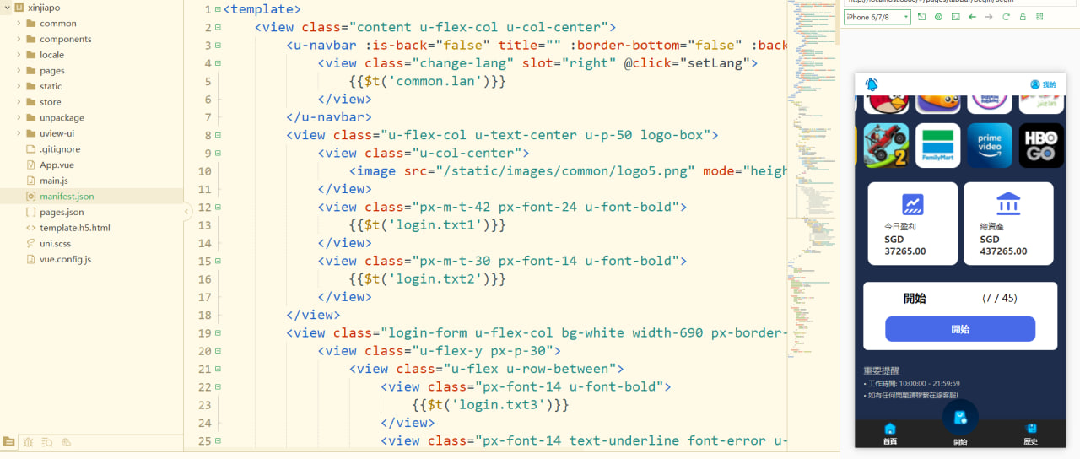Image resolution: width=1080 pixels, height=459 pixels.
Task: Fold the code block at line 8
Action: [x=218, y=135]
